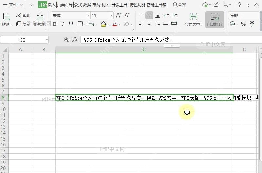Expand the formula bar chevron

(x=172, y=46)
